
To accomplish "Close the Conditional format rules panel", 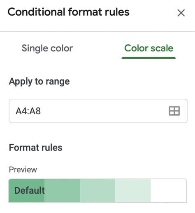I will tap(181, 13).
